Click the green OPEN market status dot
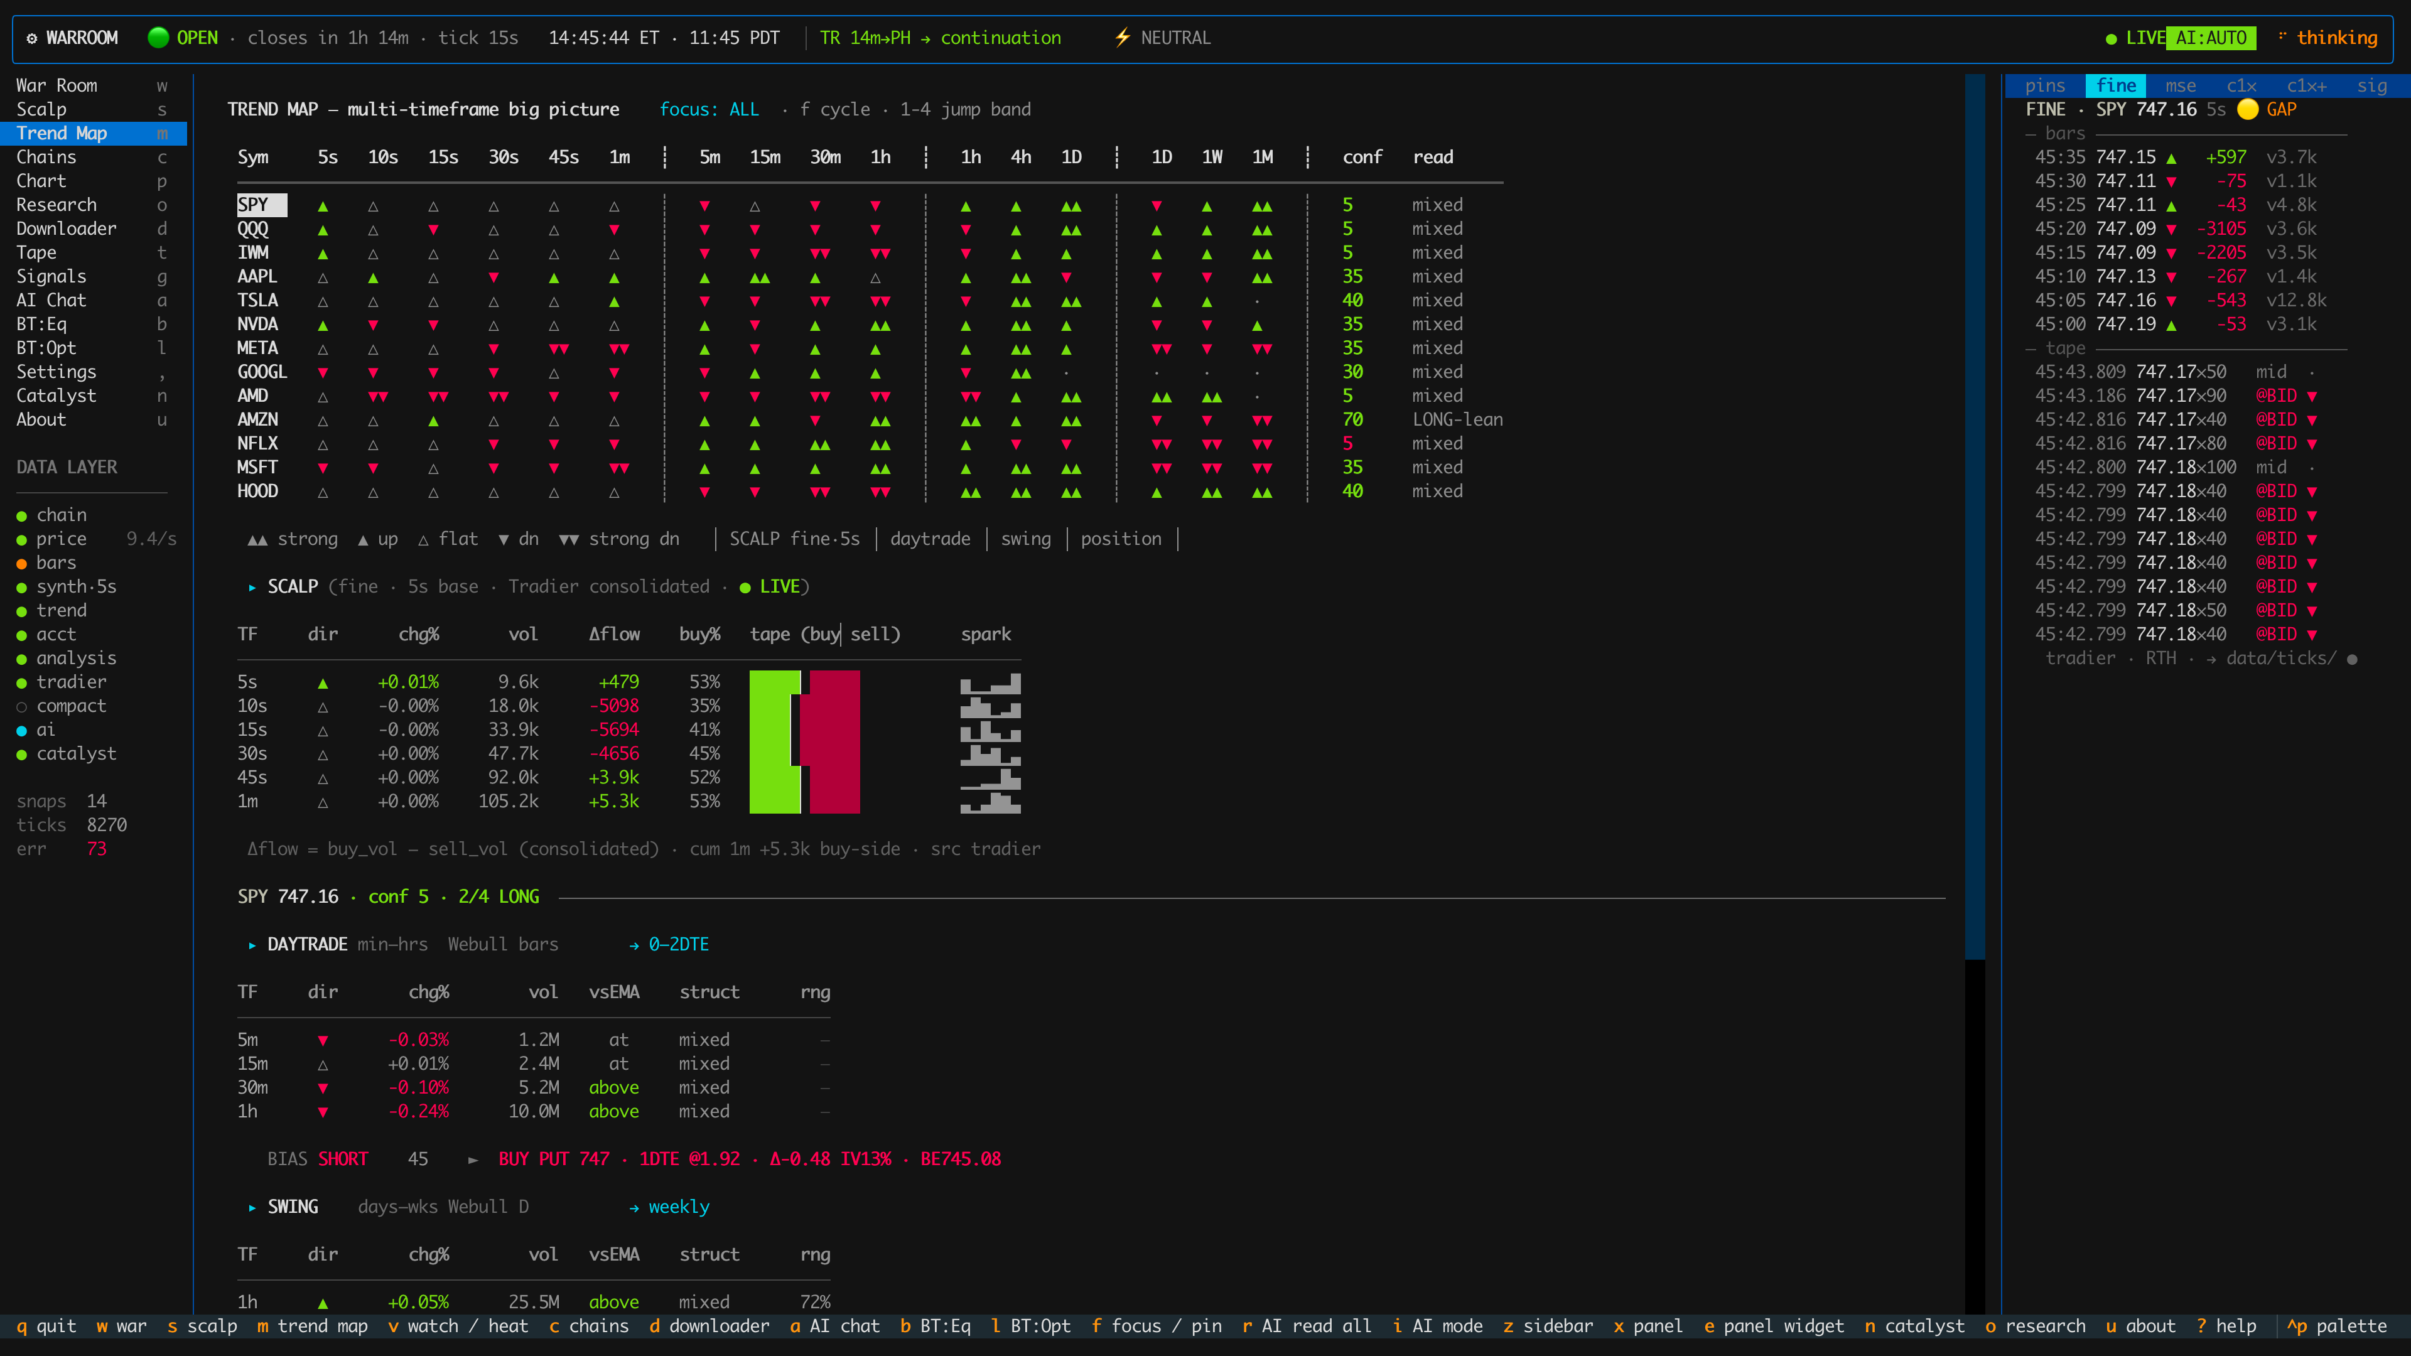The height and width of the screenshot is (1356, 2411). [x=158, y=38]
